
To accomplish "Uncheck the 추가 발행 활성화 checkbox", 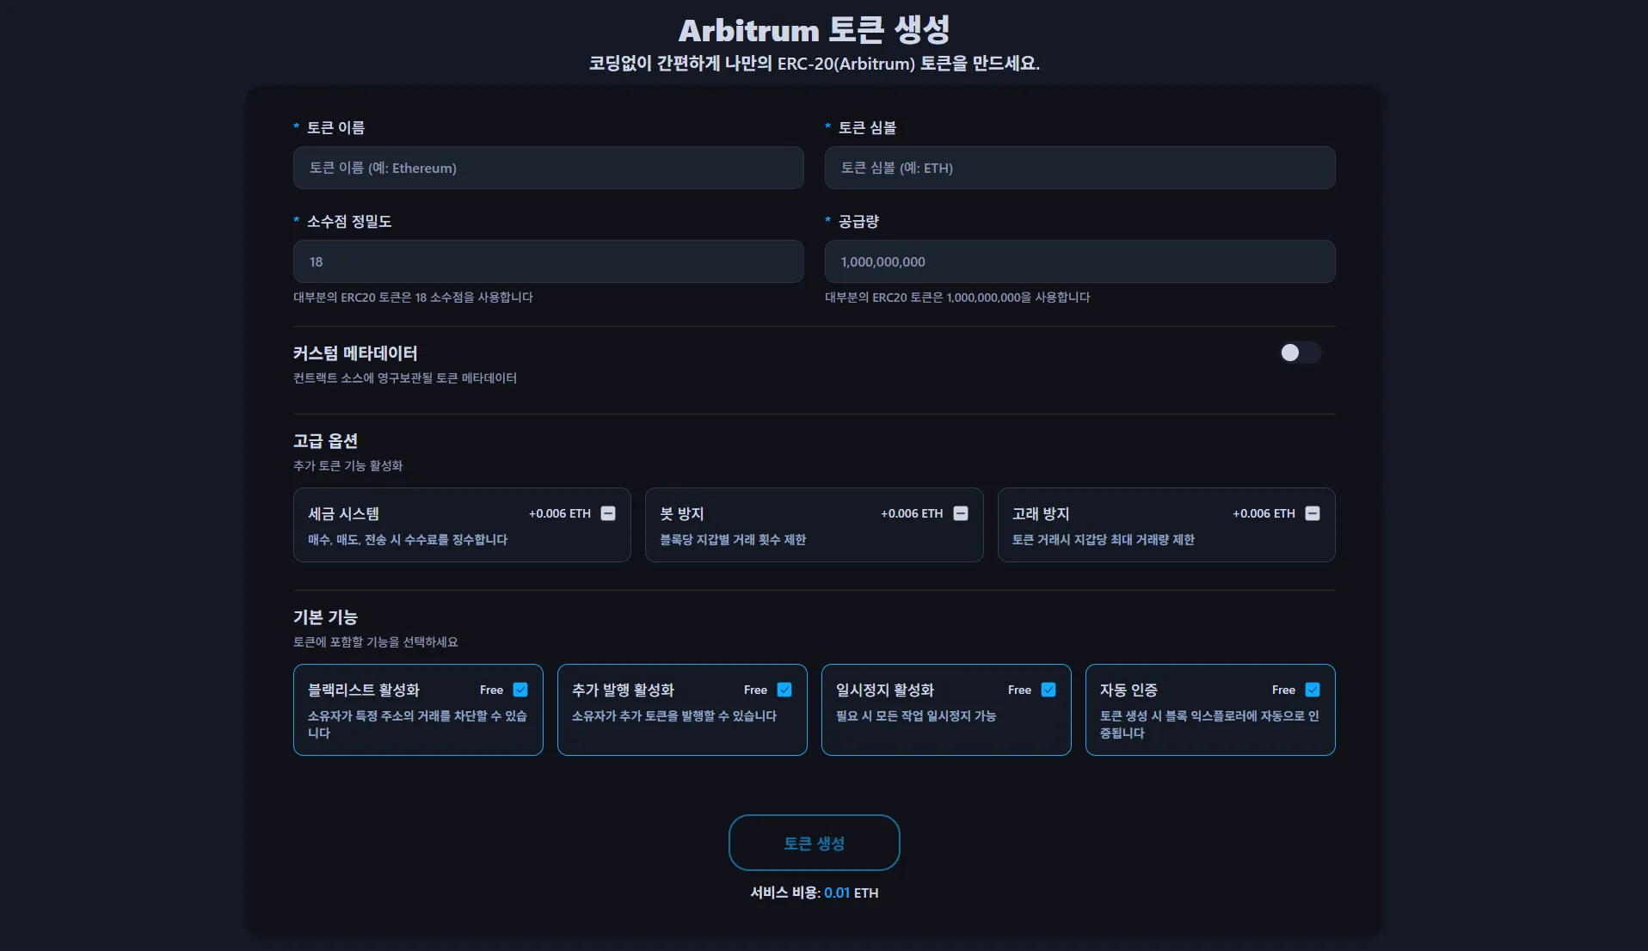I will (x=784, y=690).
